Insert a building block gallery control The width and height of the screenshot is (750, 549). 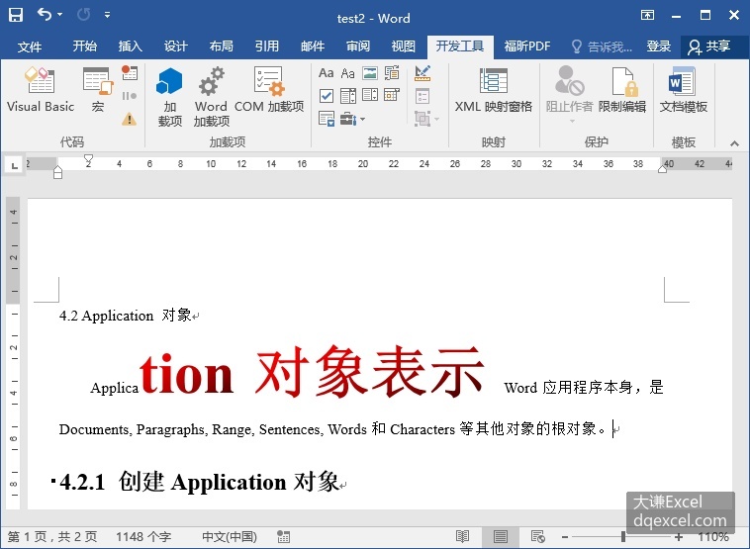tap(392, 73)
